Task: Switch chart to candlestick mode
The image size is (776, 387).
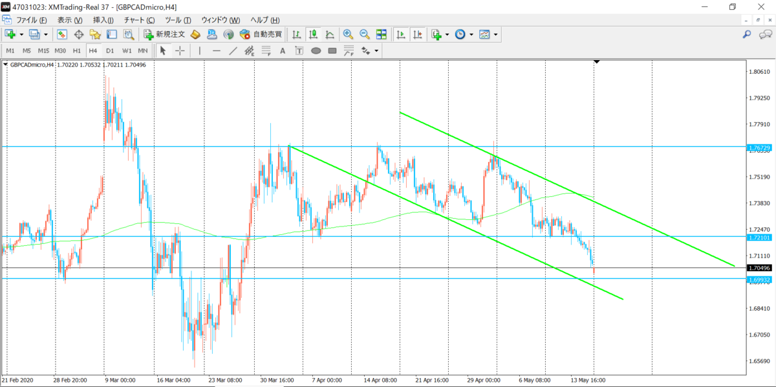Action: (x=313, y=34)
